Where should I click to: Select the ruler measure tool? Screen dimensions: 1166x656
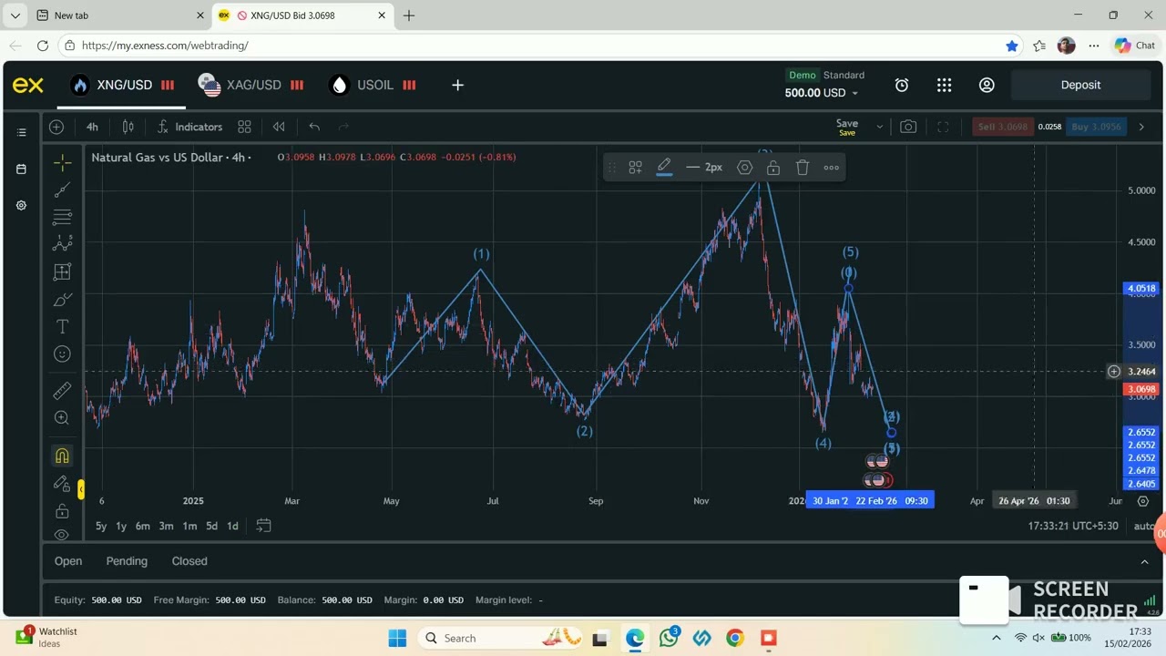(x=62, y=391)
